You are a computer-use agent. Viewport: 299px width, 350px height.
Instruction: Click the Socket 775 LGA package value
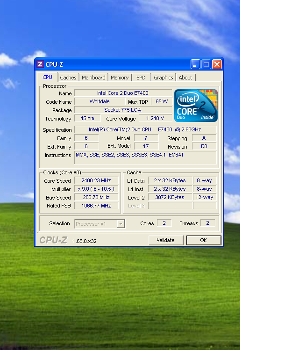123,110
